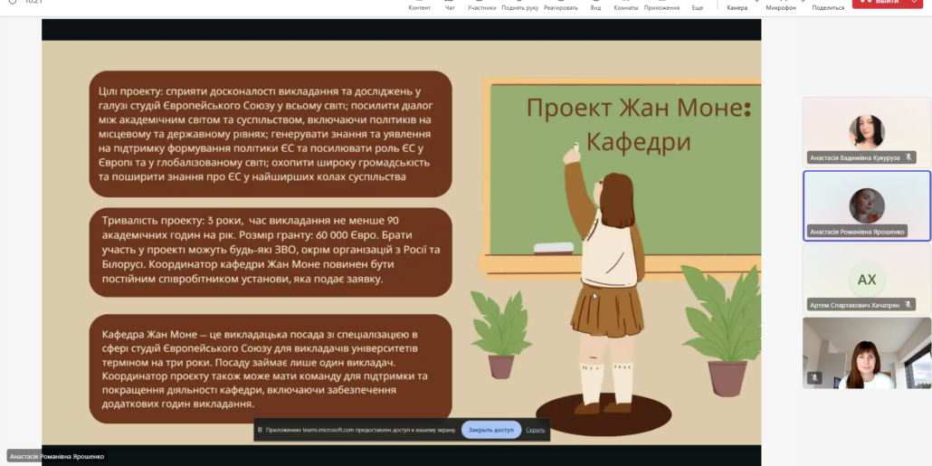Click muted mic icon next to Хачатрян

(908, 305)
